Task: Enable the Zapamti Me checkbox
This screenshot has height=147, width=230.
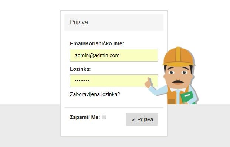Action: (x=104, y=117)
